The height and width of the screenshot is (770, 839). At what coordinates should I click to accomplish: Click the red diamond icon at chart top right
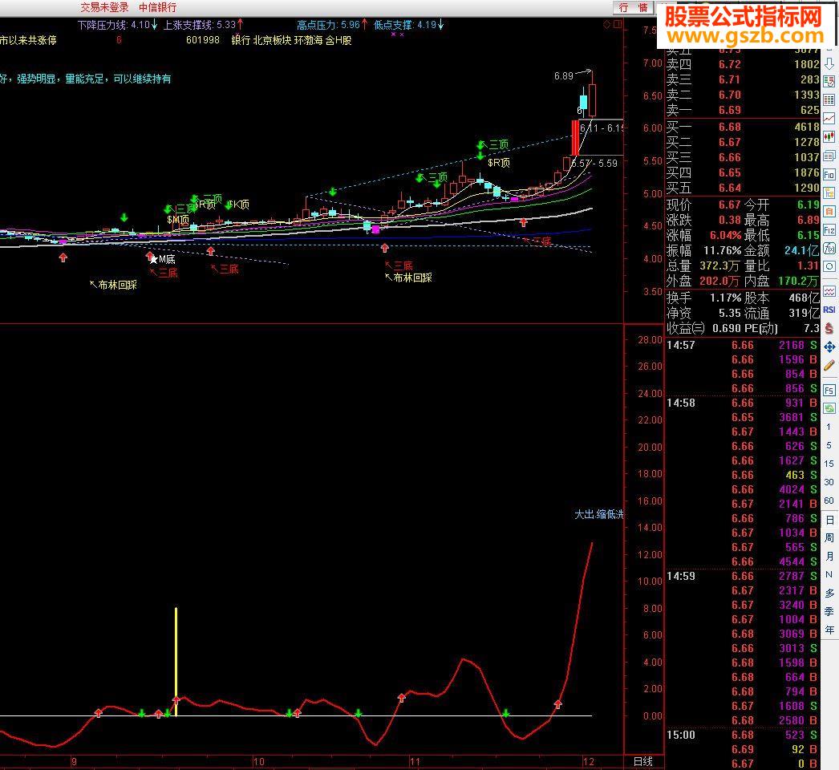(606, 25)
